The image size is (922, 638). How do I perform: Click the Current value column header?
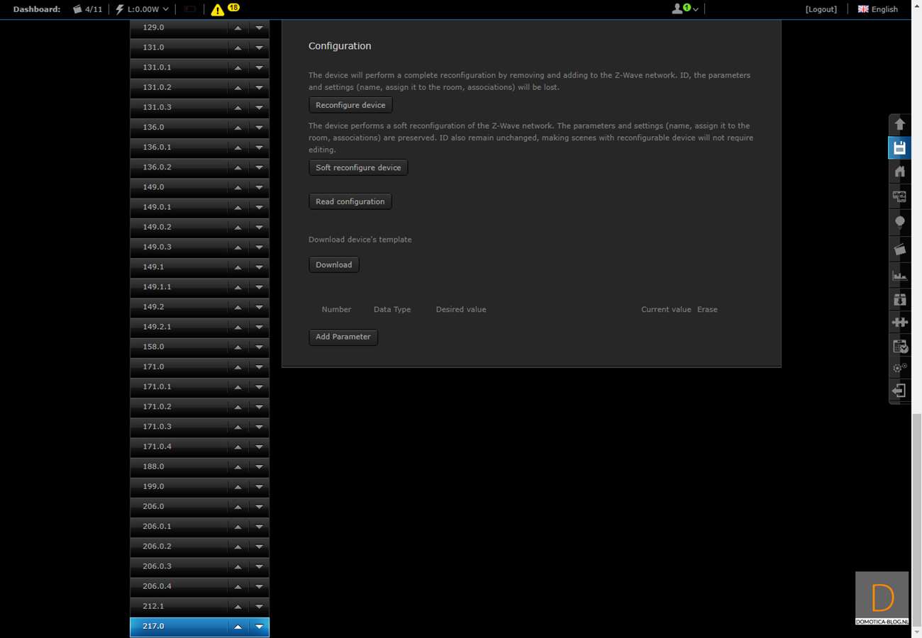pos(666,310)
